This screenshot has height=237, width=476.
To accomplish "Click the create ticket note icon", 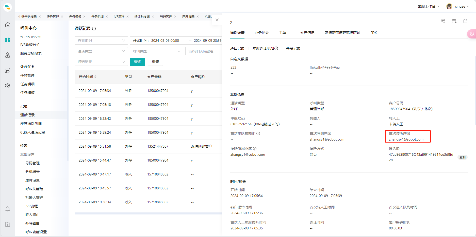I will coord(443,21).
